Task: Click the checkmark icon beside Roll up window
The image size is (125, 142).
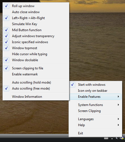Action: coord(6,6)
